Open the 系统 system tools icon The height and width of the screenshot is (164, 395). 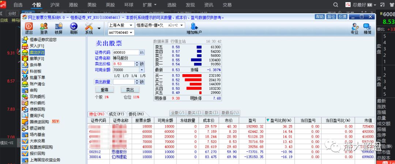89,28
